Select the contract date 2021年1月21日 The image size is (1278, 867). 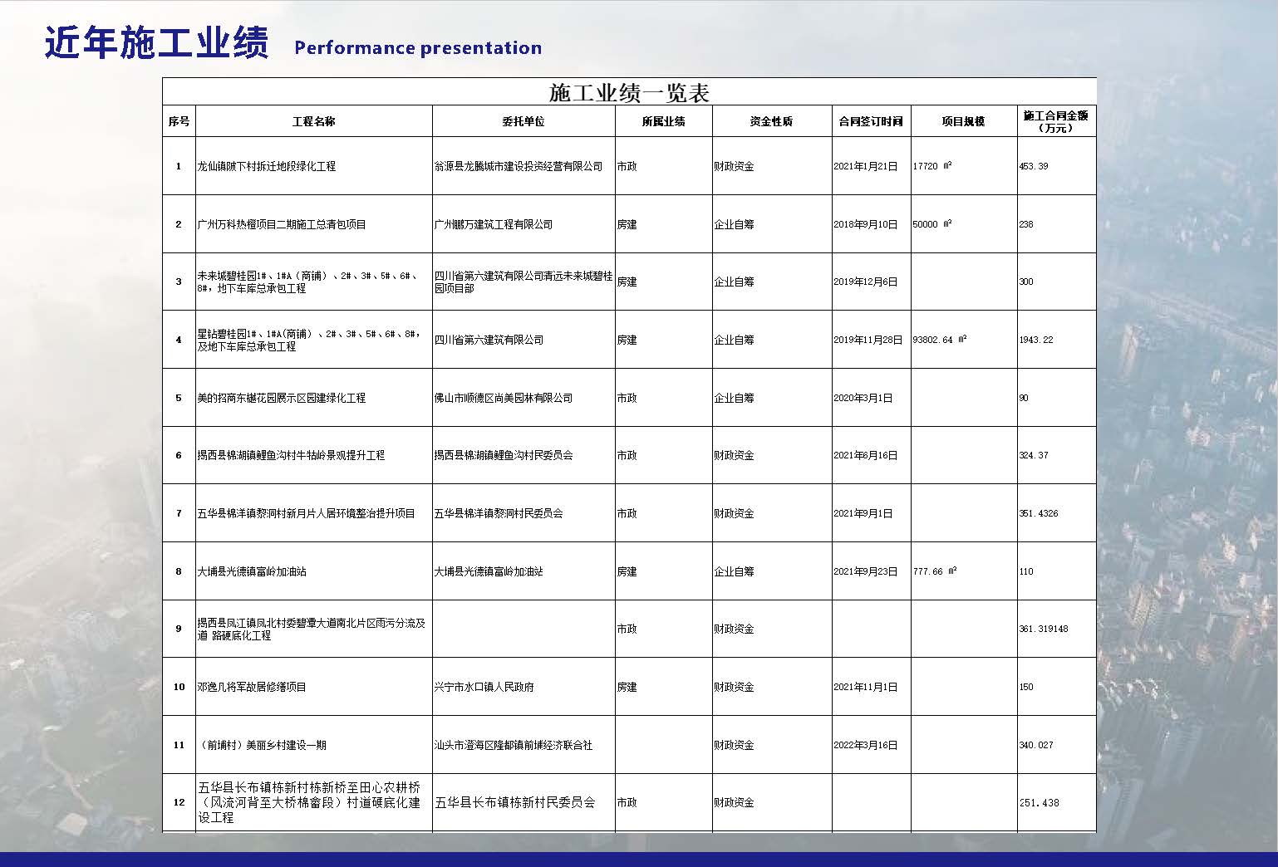click(864, 165)
